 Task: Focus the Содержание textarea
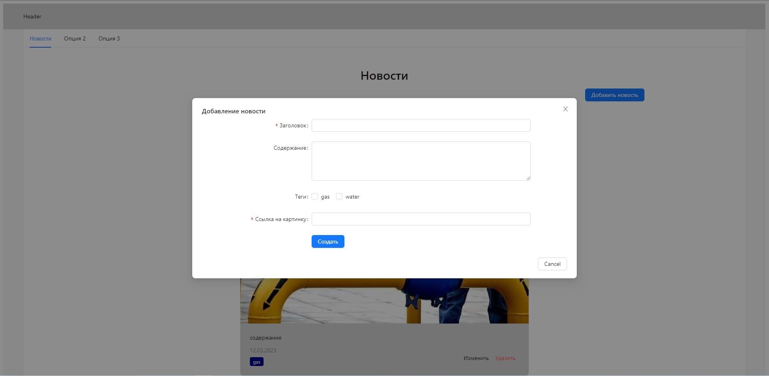point(421,161)
